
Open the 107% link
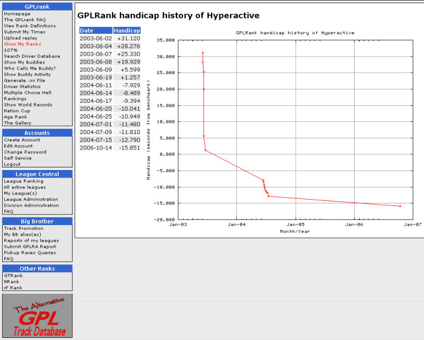pos(11,50)
